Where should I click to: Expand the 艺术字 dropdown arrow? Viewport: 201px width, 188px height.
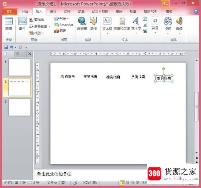point(136,33)
